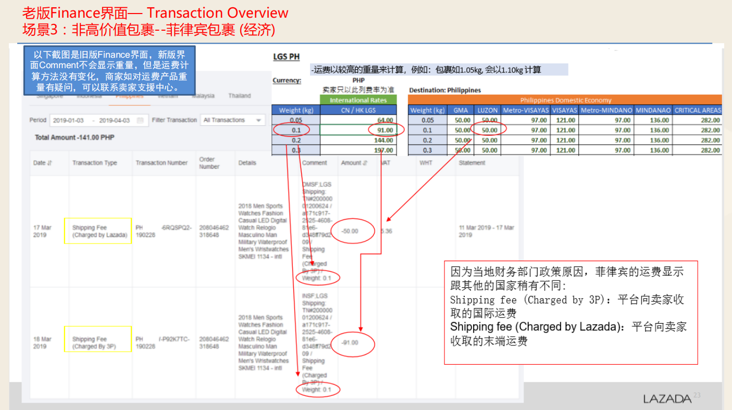Click the 2019-04-03 end date field
732x410 pixels.
[x=115, y=120]
